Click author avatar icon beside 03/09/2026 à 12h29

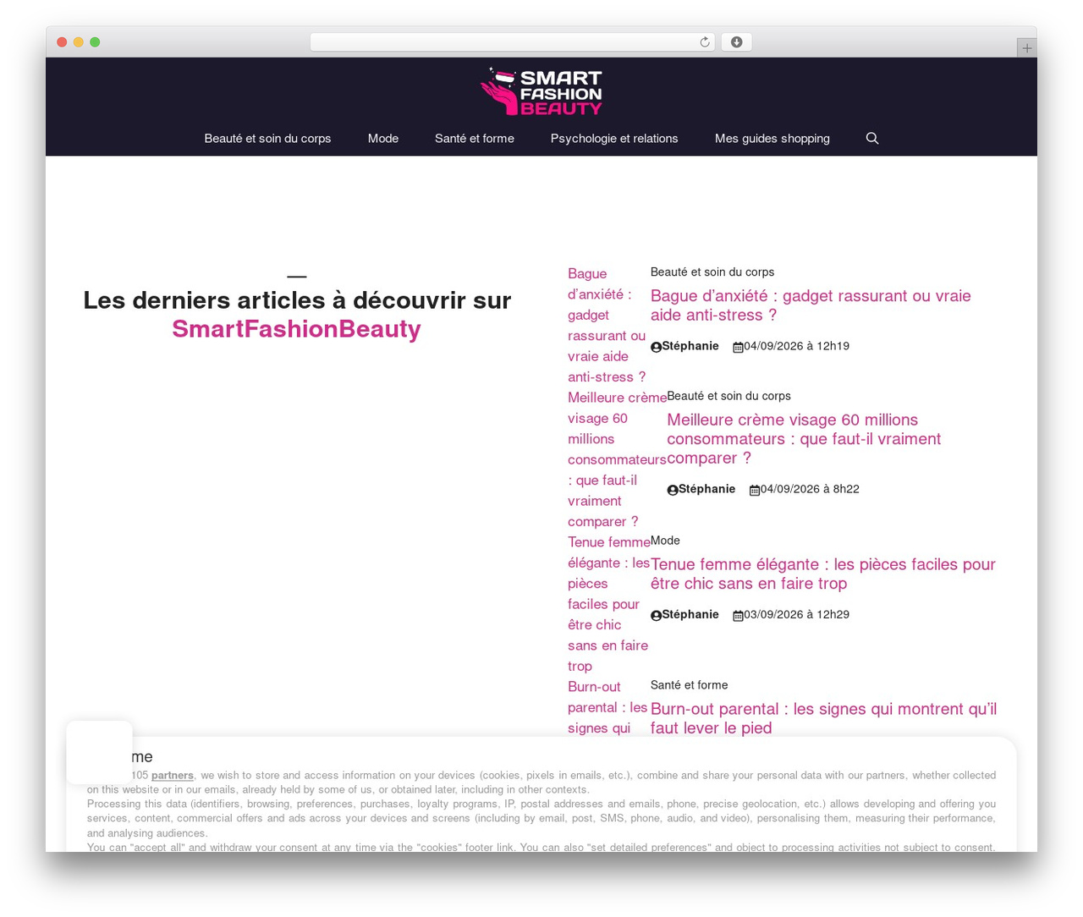656,615
